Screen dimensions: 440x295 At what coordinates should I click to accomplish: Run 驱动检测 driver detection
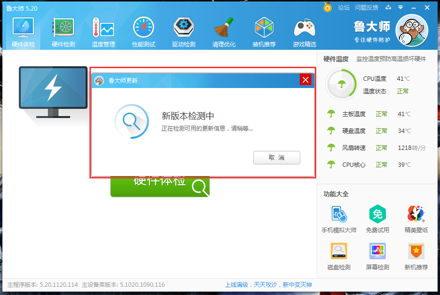(183, 31)
